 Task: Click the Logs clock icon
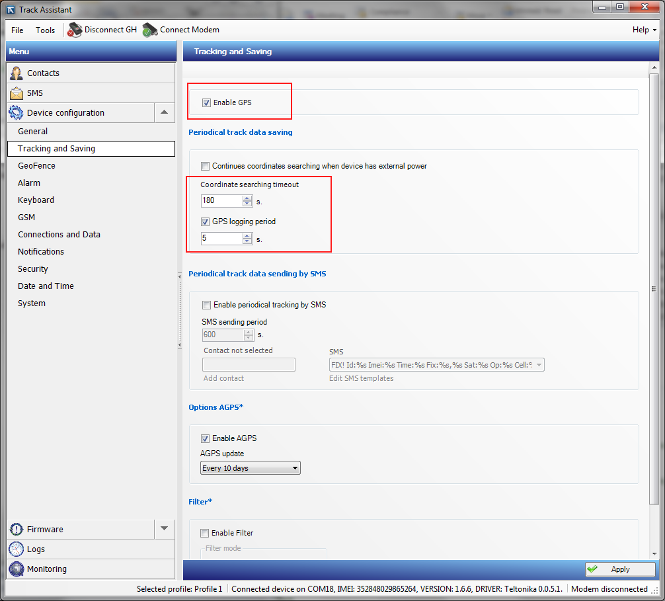pos(16,549)
